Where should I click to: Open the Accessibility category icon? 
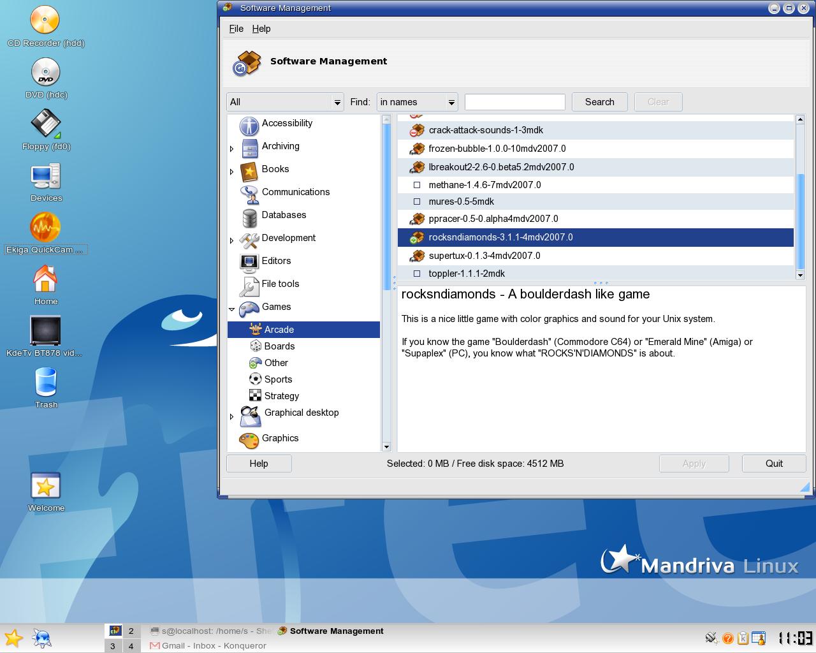(249, 126)
